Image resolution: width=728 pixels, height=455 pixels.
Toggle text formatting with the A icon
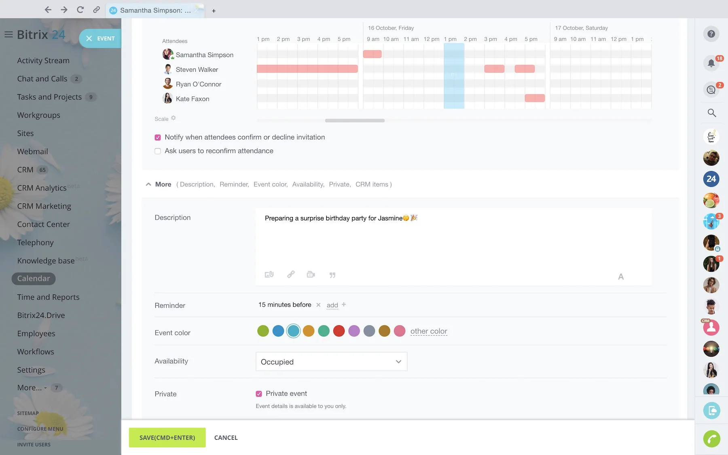[x=620, y=277]
